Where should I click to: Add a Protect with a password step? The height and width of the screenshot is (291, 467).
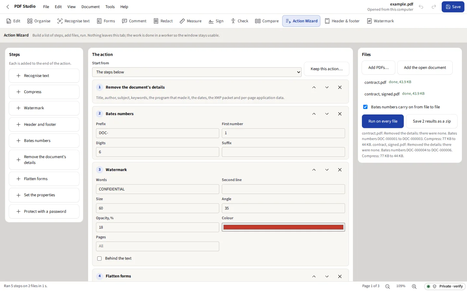(44, 211)
